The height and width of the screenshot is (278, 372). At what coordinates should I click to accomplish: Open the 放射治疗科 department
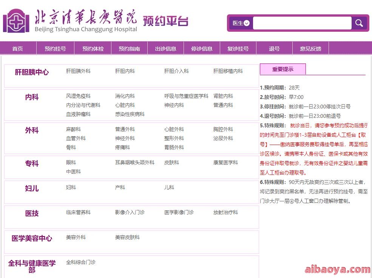225,212
